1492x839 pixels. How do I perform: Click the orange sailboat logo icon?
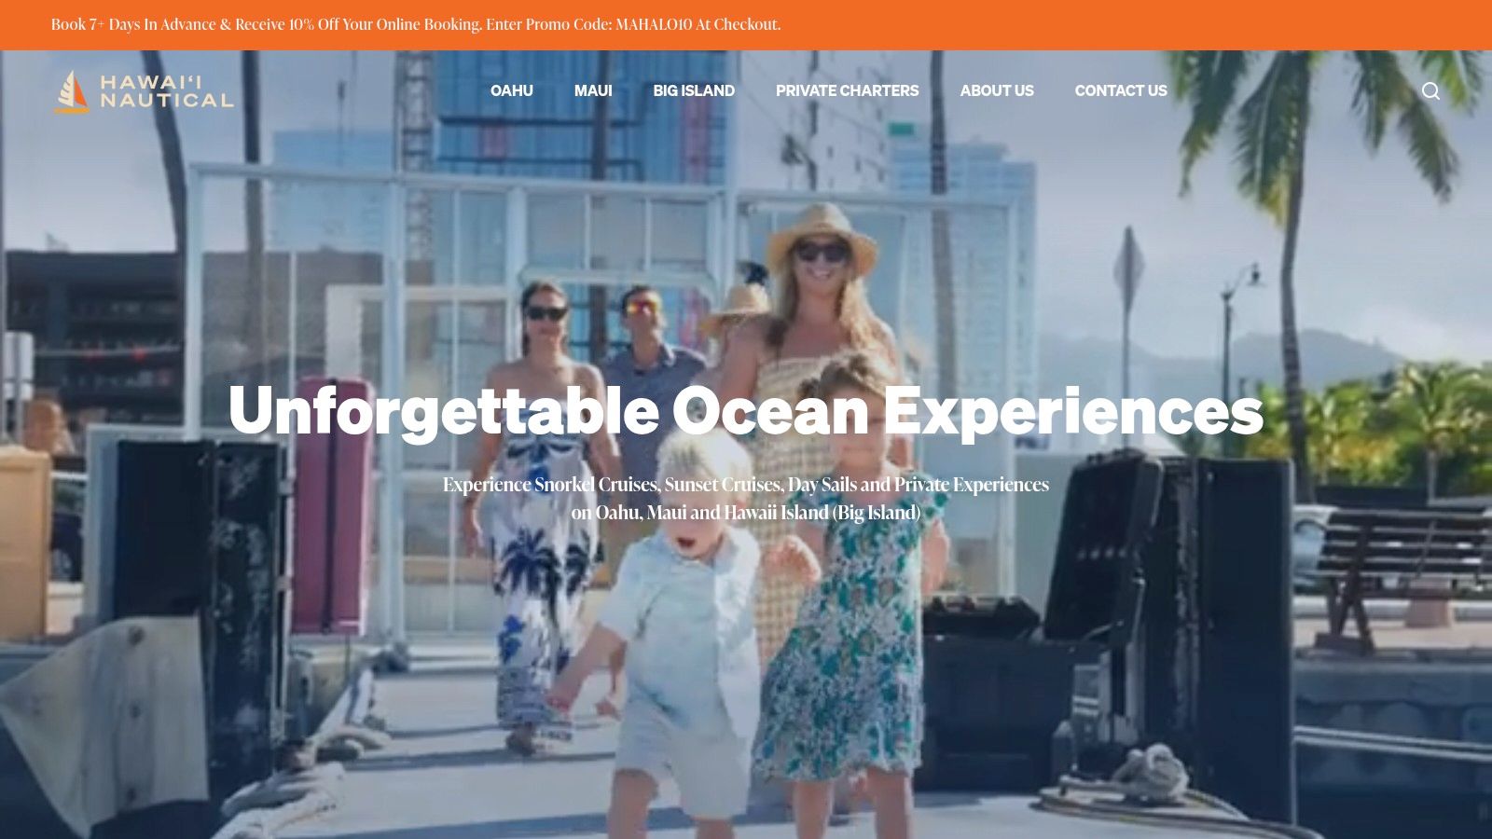pyautogui.click(x=71, y=90)
